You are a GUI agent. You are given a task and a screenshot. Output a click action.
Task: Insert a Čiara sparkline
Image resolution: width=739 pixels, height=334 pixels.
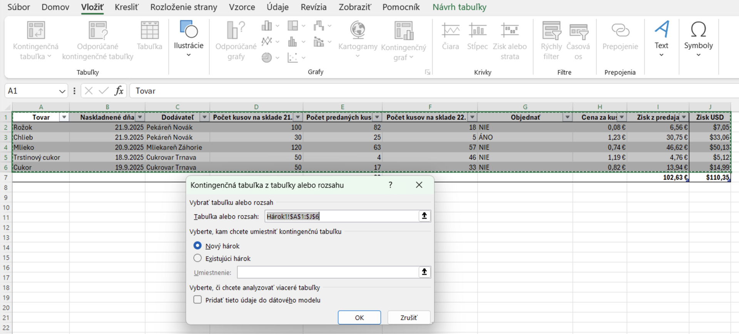point(450,36)
